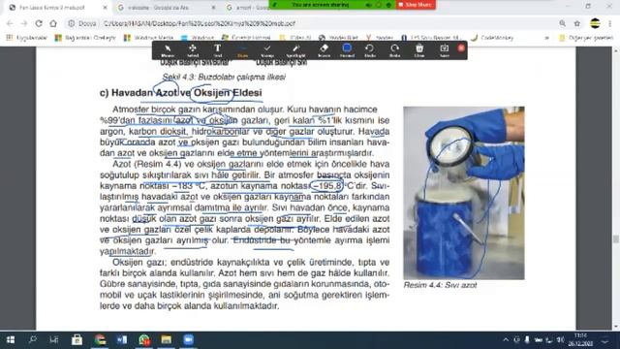Open the Yandex bookmark

tap(379, 38)
